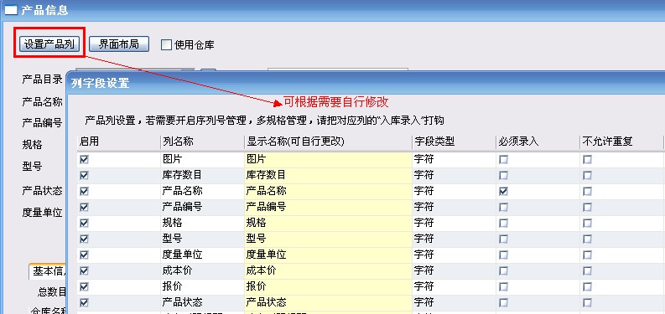
Task: Uncheck 启用 for the 度量单位 row
Action: point(84,255)
